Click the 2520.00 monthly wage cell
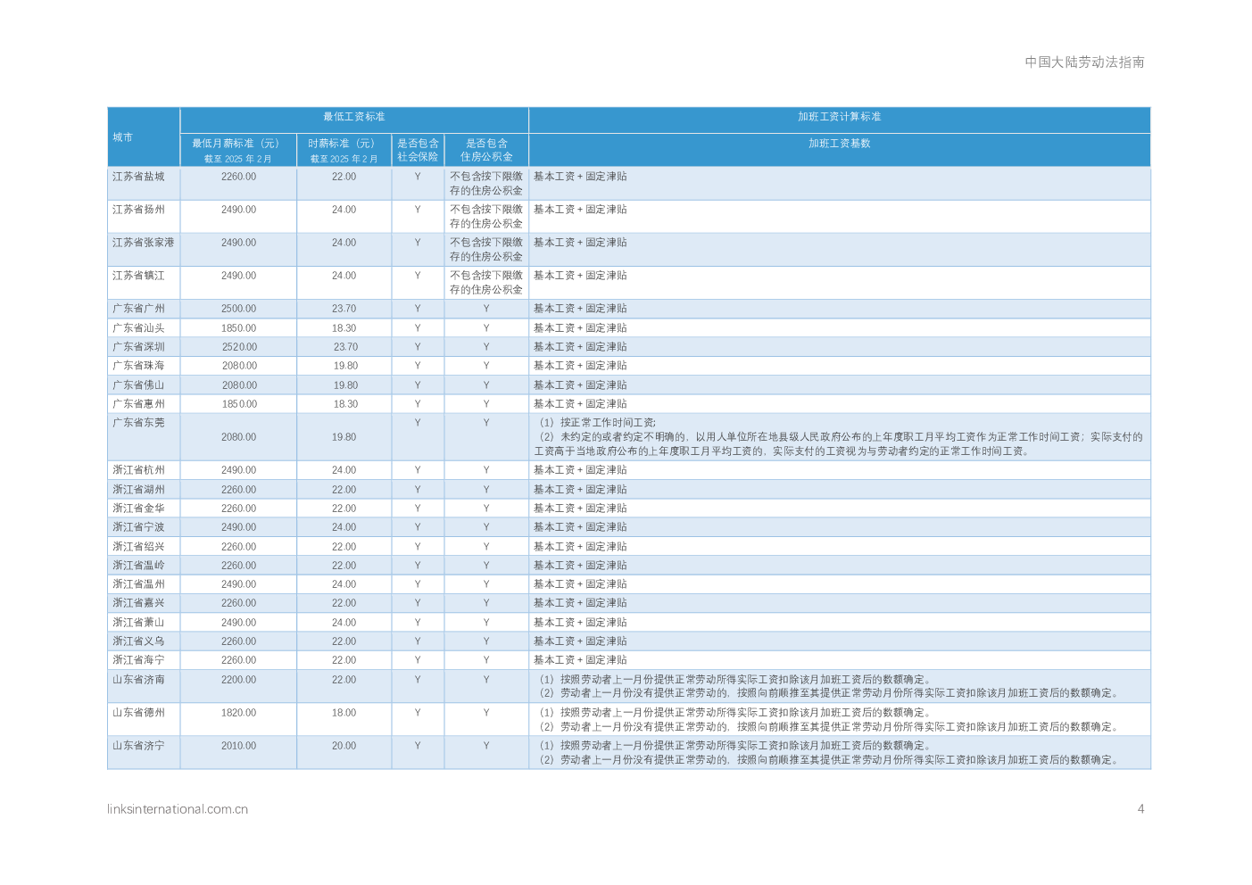 (x=239, y=347)
